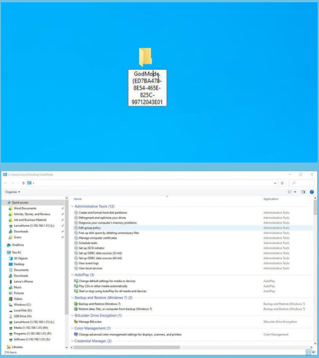This screenshot has width=319, height=358.
Task: Select Manage computer certificates item
Action: [x=98, y=238]
